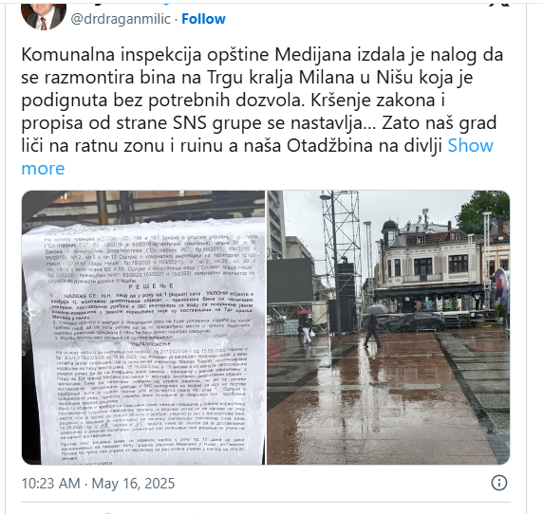Screen dimensions: 543x514
Task: Click the ОБРАЗЛОЖЕЊЕ section in the document photo
Action: 151,344
